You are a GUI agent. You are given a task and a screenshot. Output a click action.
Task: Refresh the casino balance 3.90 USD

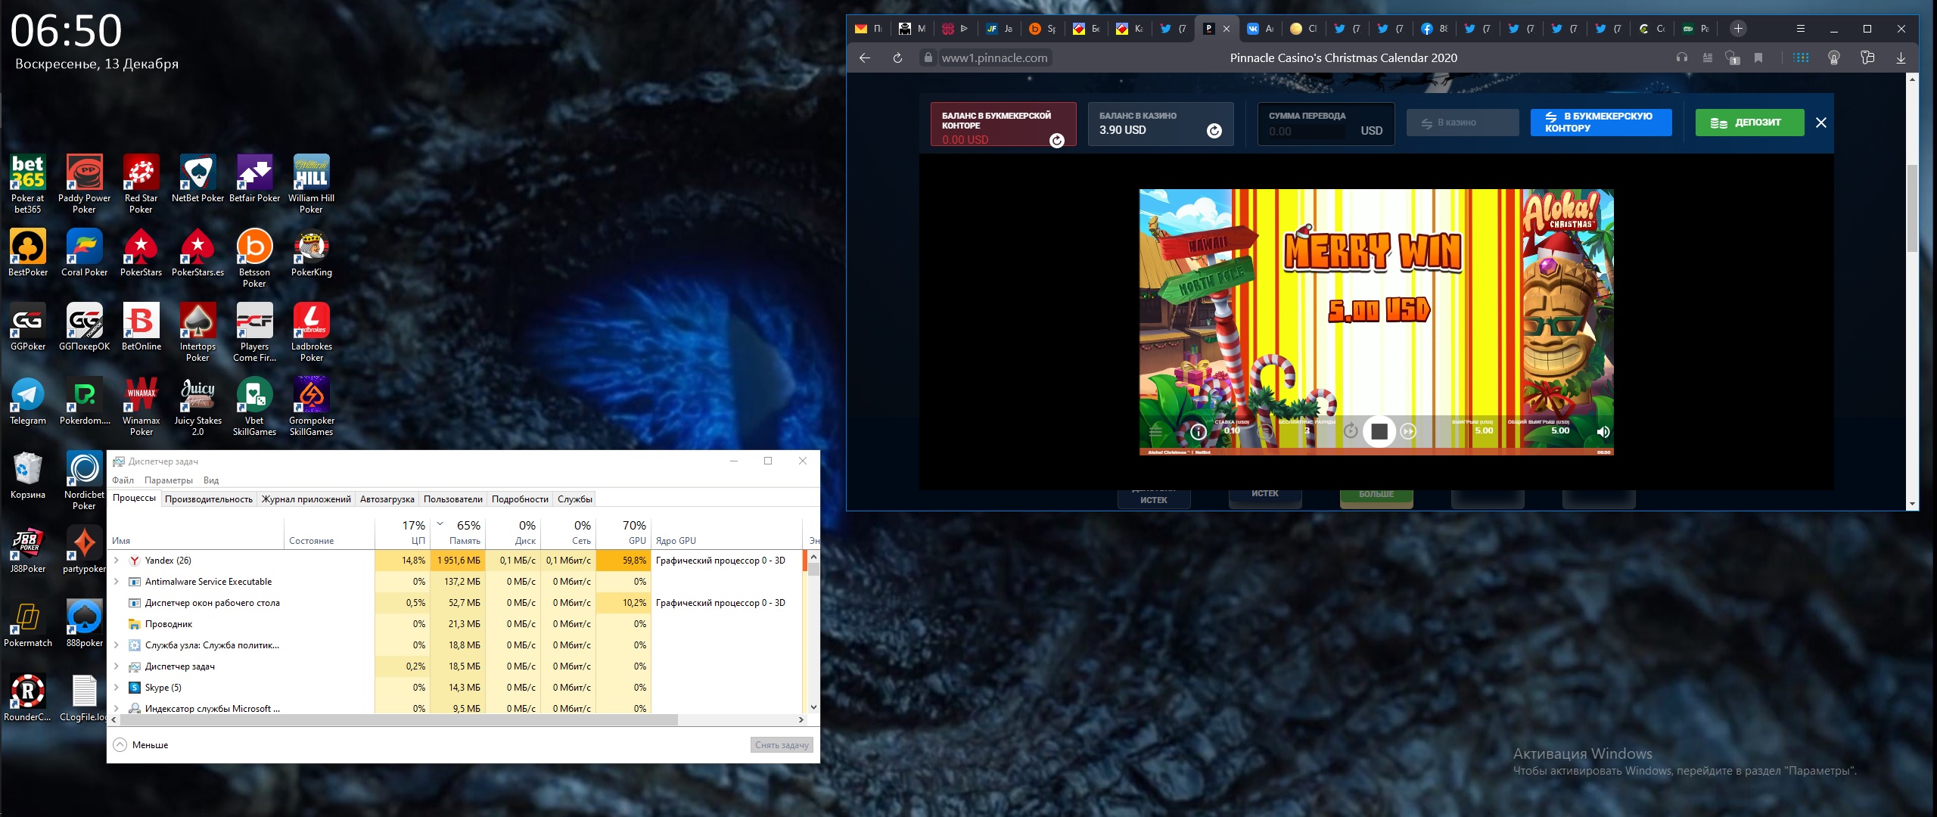tap(1214, 131)
